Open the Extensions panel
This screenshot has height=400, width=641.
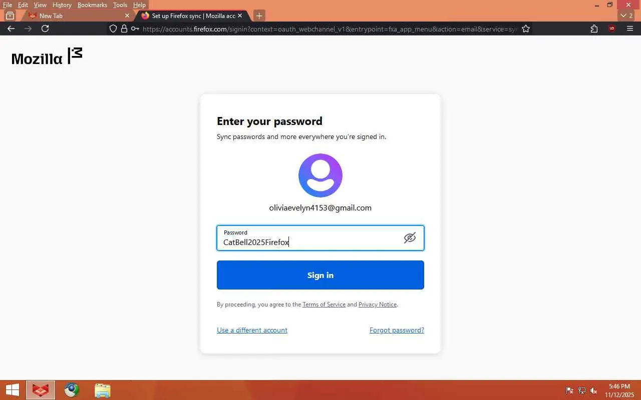click(x=594, y=28)
